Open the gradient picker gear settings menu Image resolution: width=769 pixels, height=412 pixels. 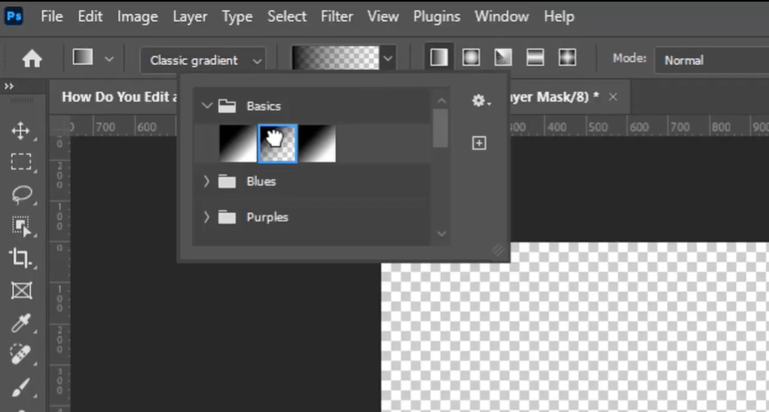point(480,101)
